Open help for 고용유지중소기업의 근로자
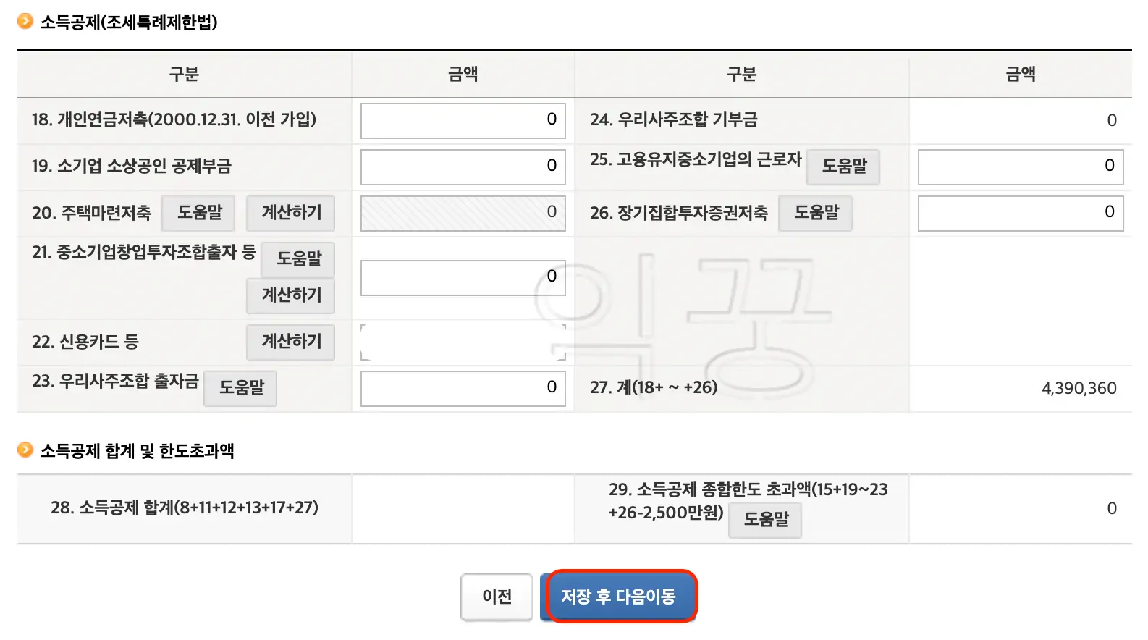This screenshot has height=640, width=1148. point(843,167)
